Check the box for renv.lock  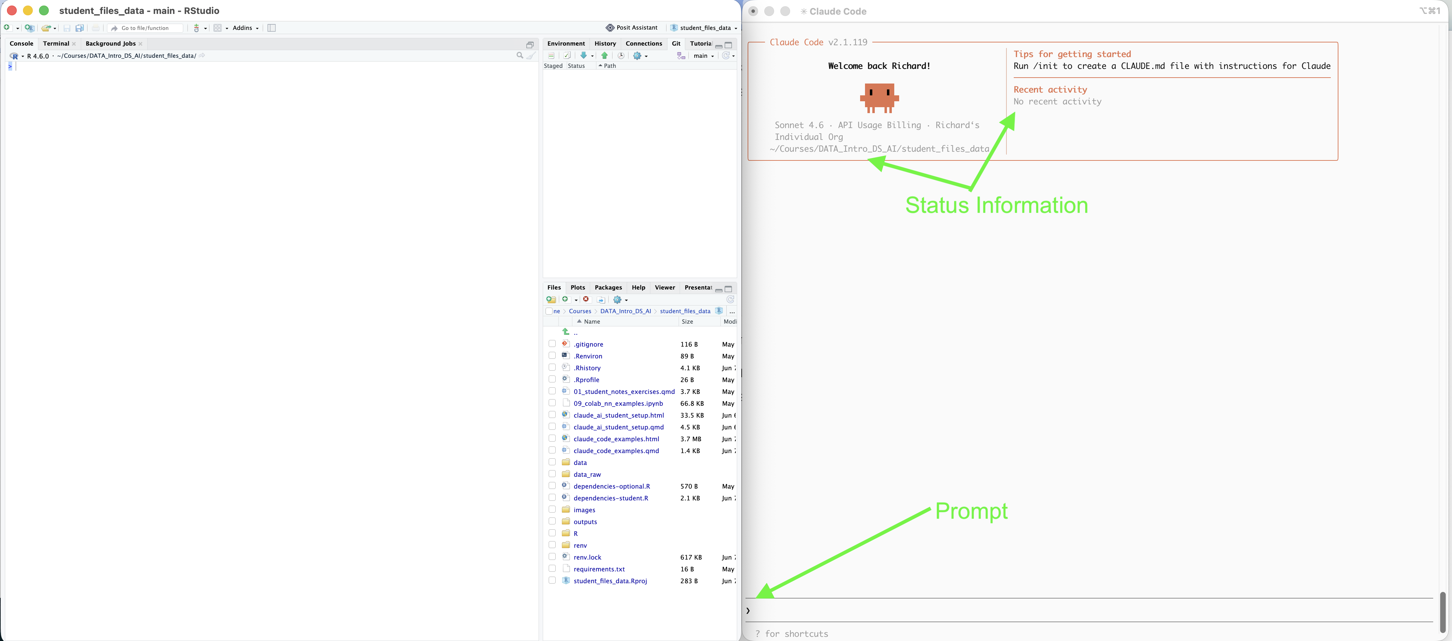point(552,556)
